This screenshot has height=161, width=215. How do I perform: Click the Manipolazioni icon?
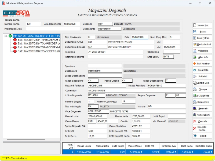point(195,44)
